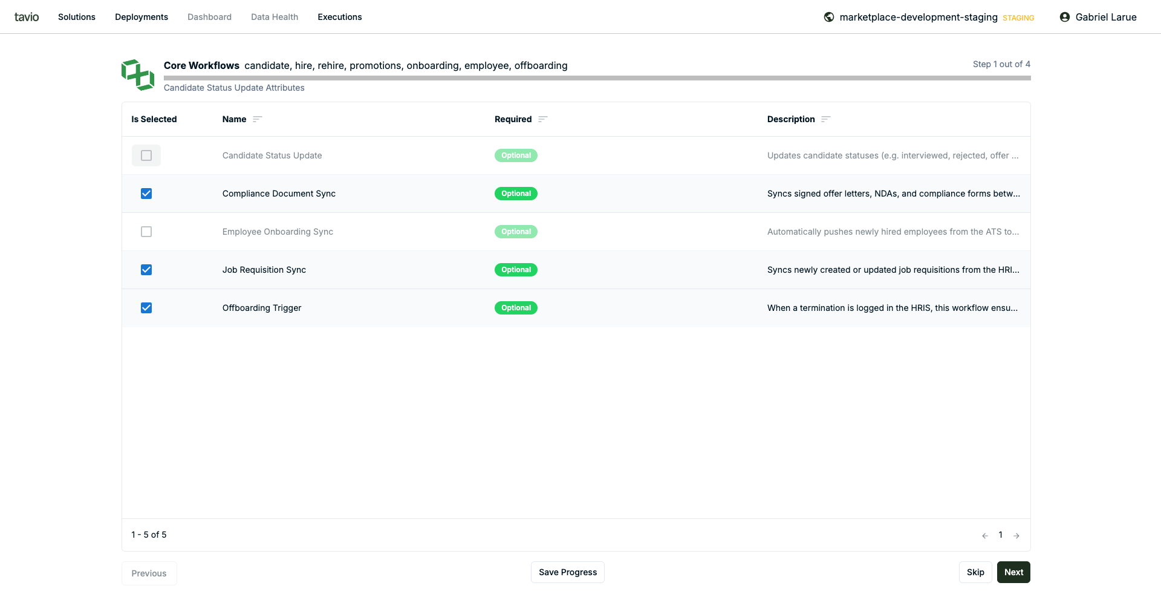Go to previous page with left arrow

[x=985, y=535]
